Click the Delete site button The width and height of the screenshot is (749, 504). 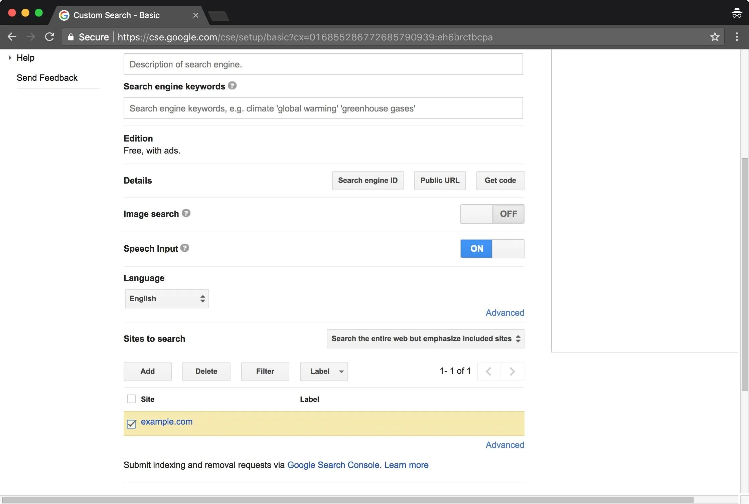(x=206, y=371)
